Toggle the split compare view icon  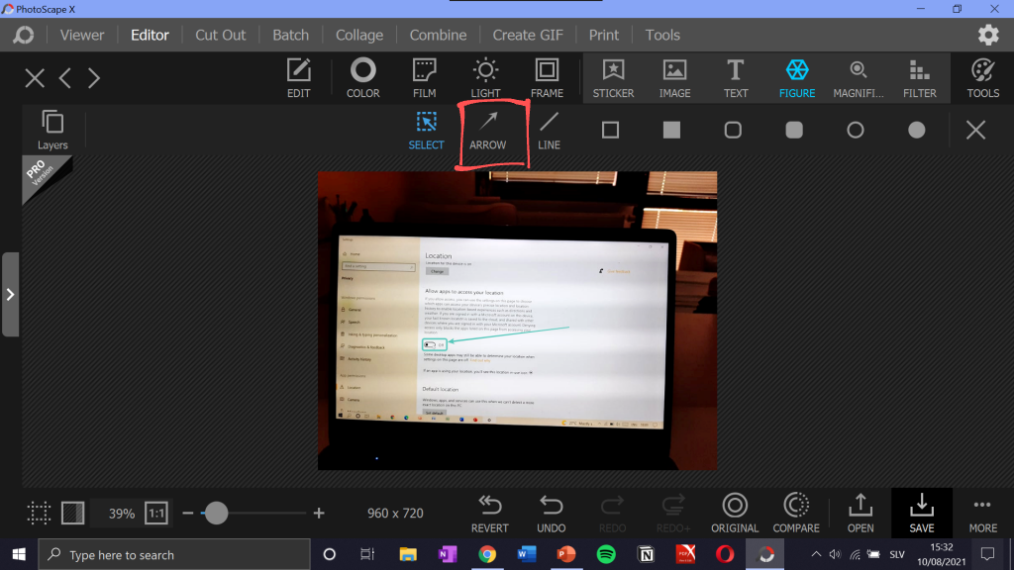point(73,514)
